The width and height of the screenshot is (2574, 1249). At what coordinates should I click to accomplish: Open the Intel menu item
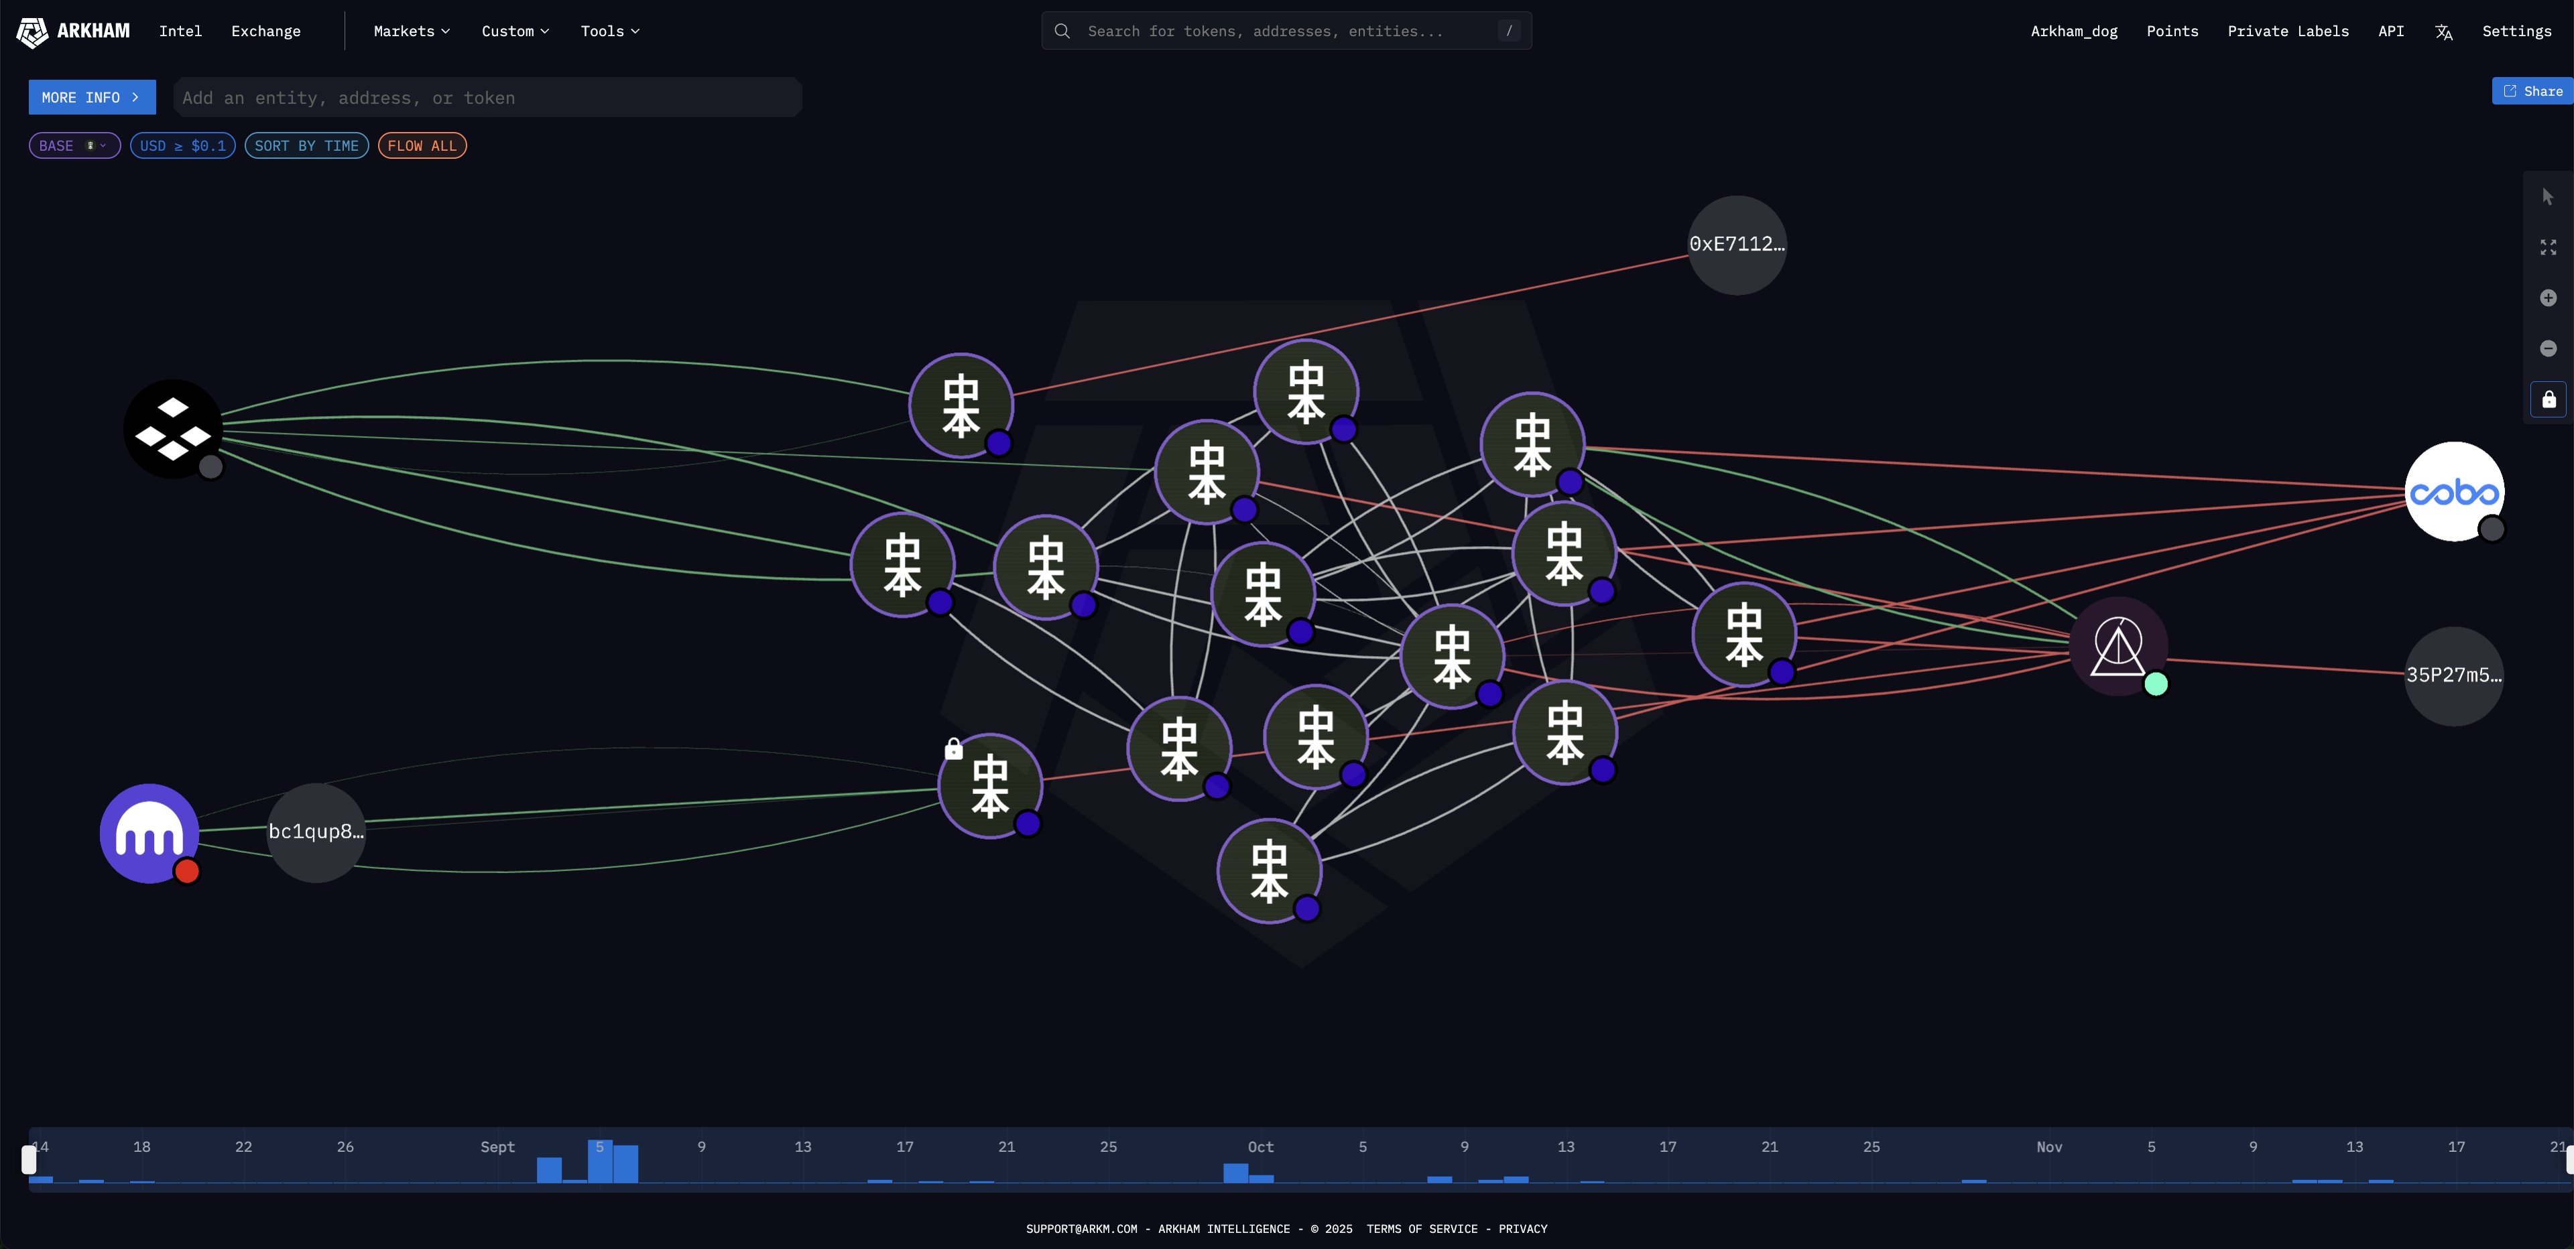click(x=180, y=31)
